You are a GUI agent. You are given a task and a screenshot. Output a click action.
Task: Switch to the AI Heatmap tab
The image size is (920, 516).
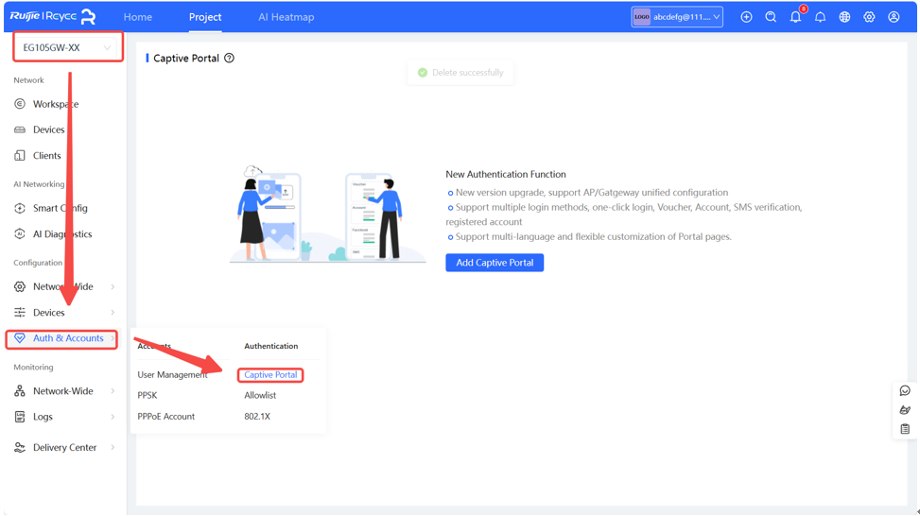pos(286,17)
